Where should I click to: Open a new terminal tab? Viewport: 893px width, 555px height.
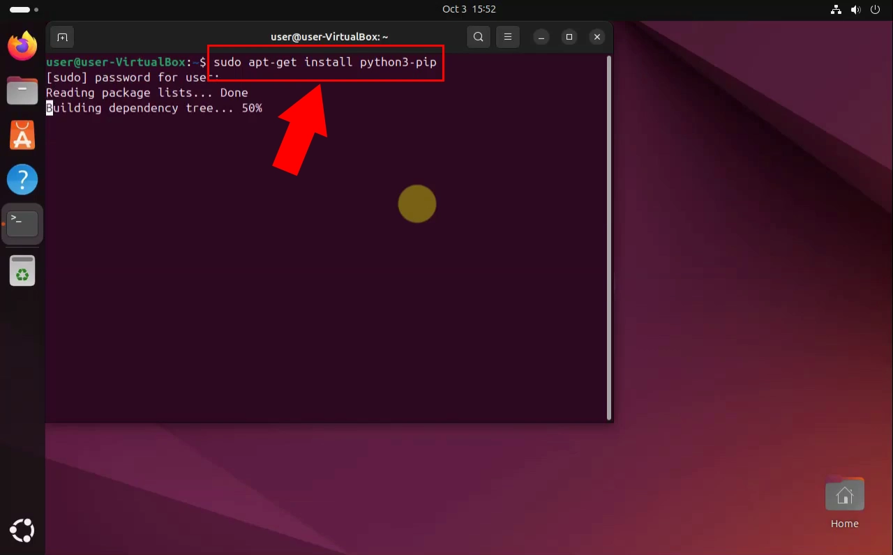click(62, 37)
